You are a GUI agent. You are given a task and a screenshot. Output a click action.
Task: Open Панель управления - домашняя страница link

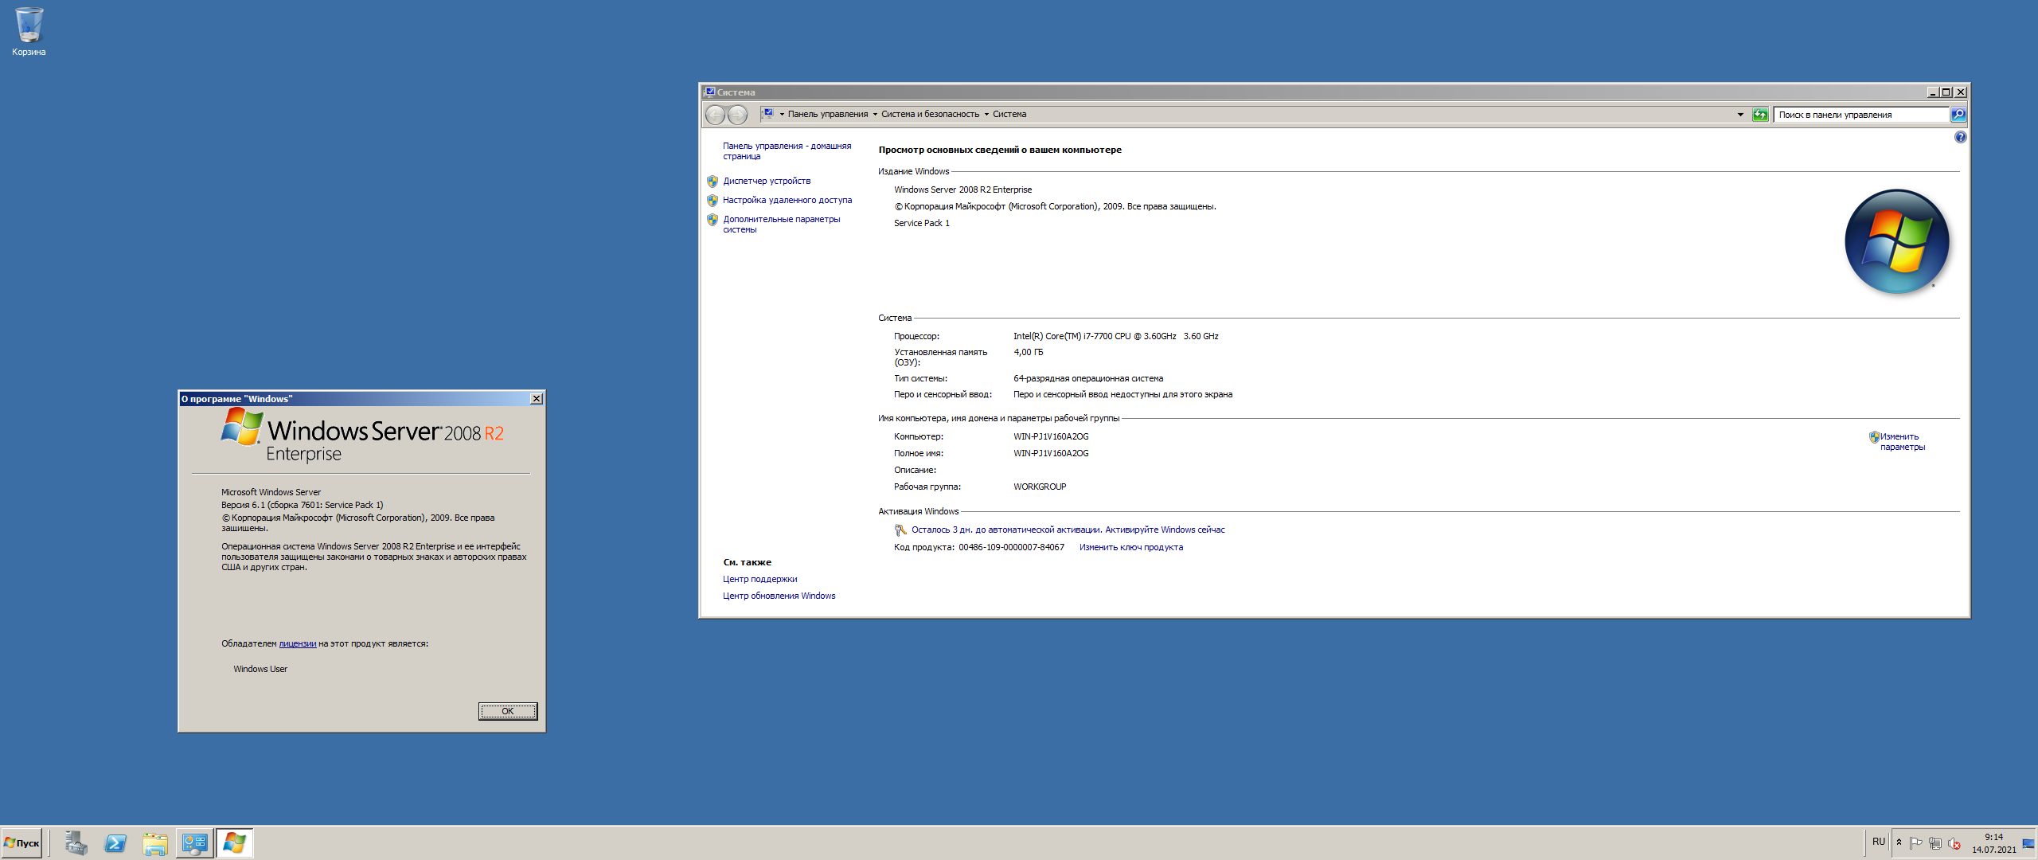tap(787, 151)
